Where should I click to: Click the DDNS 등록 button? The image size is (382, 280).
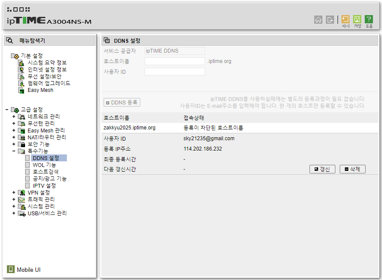pos(122,103)
